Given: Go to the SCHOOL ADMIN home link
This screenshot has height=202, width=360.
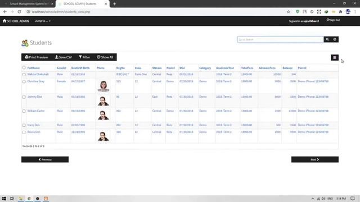Looking at the screenshot, I should (16, 21).
